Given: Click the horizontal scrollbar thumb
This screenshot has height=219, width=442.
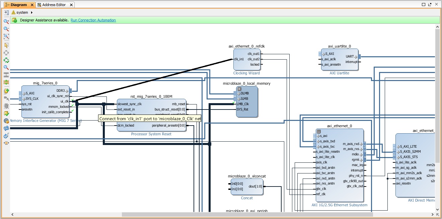Looking at the screenshot, I should click(x=247, y=214).
